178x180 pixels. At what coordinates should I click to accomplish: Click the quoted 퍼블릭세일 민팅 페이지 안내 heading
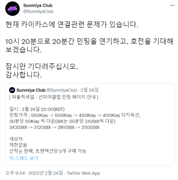[54, 97]
